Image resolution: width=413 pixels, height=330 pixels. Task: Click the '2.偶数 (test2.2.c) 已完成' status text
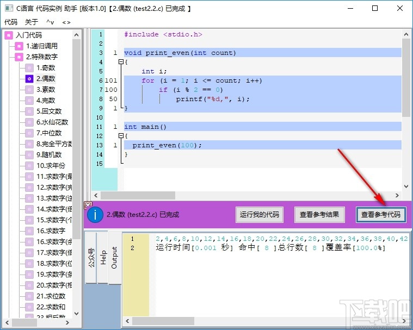click(143, 215)
